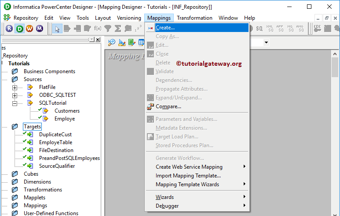Click the workspace vertical scrollbar thumb

pyautogui.click(x=335, y=67)
